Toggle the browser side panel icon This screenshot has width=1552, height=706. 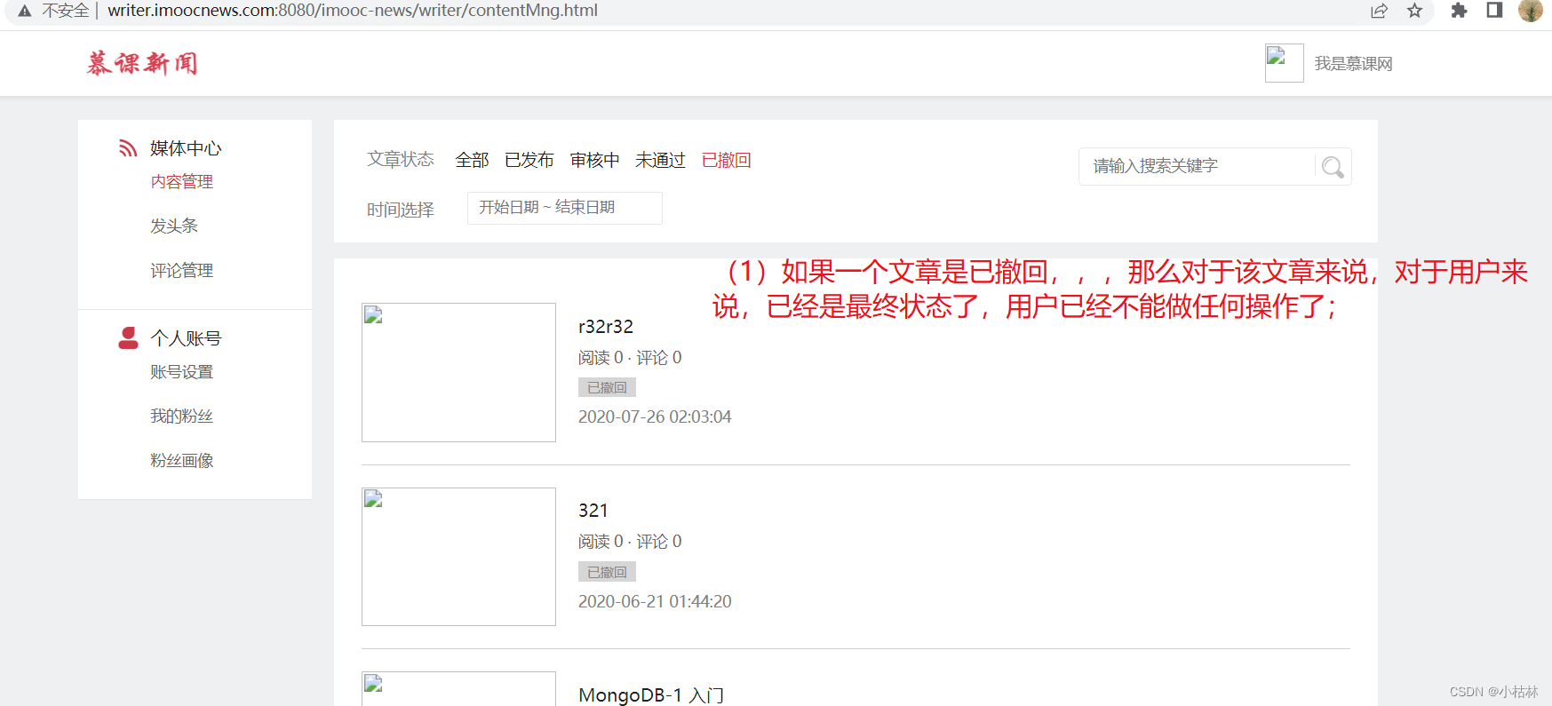(1494, 11)
